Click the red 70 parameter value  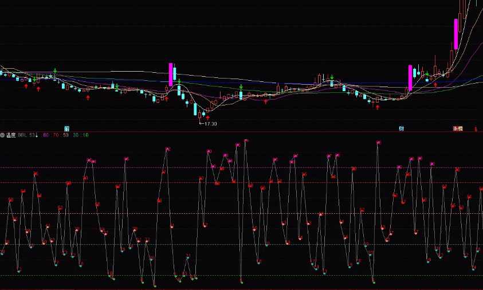coord(56,135)
